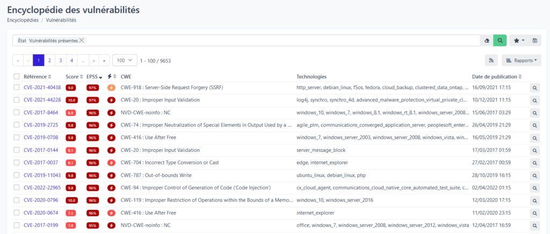The width and height of the screenshot is (550, 234).
Task: Remove the Vulnérabilités présentes filter tag
Action: click(82, 40)
